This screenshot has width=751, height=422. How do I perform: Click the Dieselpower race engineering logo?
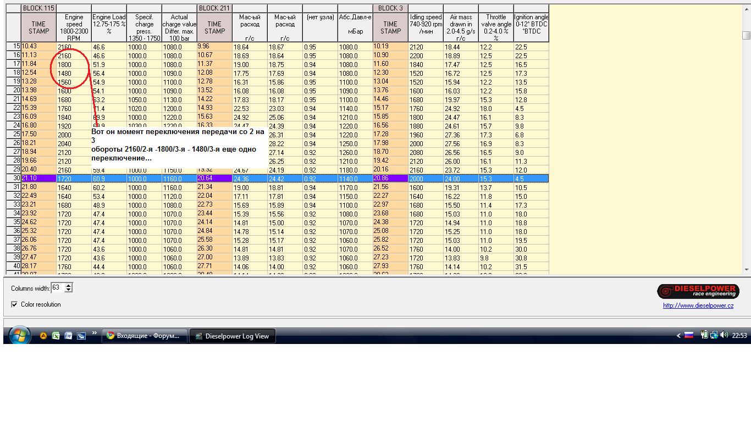click(697, 291)
